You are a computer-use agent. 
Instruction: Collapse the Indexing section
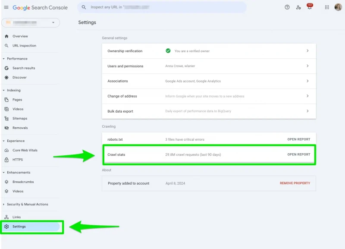point(3,90)
